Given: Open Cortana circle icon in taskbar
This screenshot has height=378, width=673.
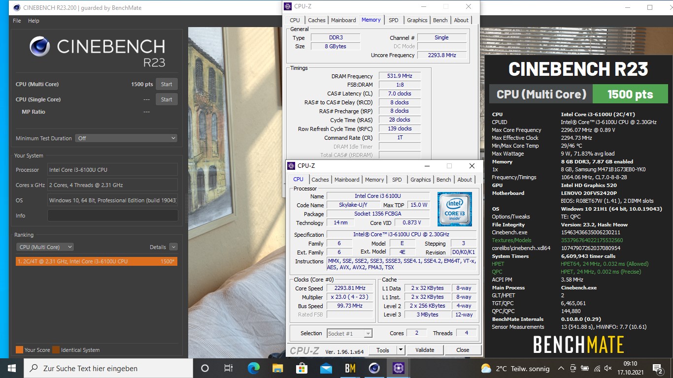Looking at the screenshot, I should coord(205,368).
